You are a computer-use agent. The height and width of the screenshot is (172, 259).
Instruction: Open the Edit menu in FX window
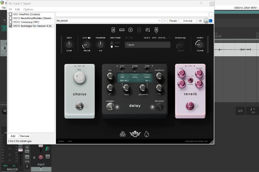pyautogui.click(x=17, y=9)
